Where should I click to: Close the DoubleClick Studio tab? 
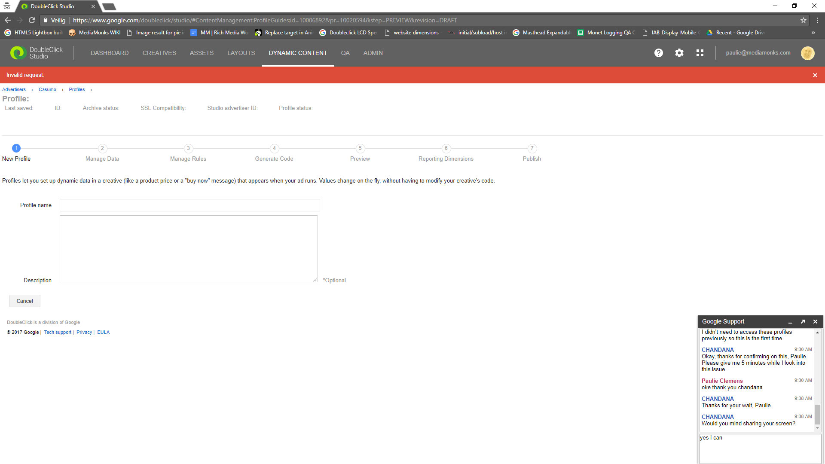(x=93, y=6)
